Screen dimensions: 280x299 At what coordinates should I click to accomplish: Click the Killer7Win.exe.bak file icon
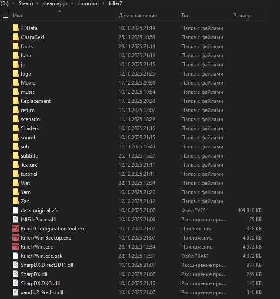point(16,256)
